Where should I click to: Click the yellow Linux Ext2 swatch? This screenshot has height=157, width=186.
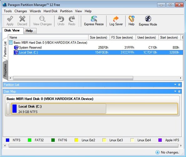(76, 140)
